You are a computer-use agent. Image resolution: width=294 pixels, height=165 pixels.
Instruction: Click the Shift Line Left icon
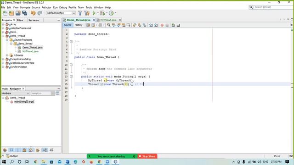pyautogui.click(x=151, y=25)
